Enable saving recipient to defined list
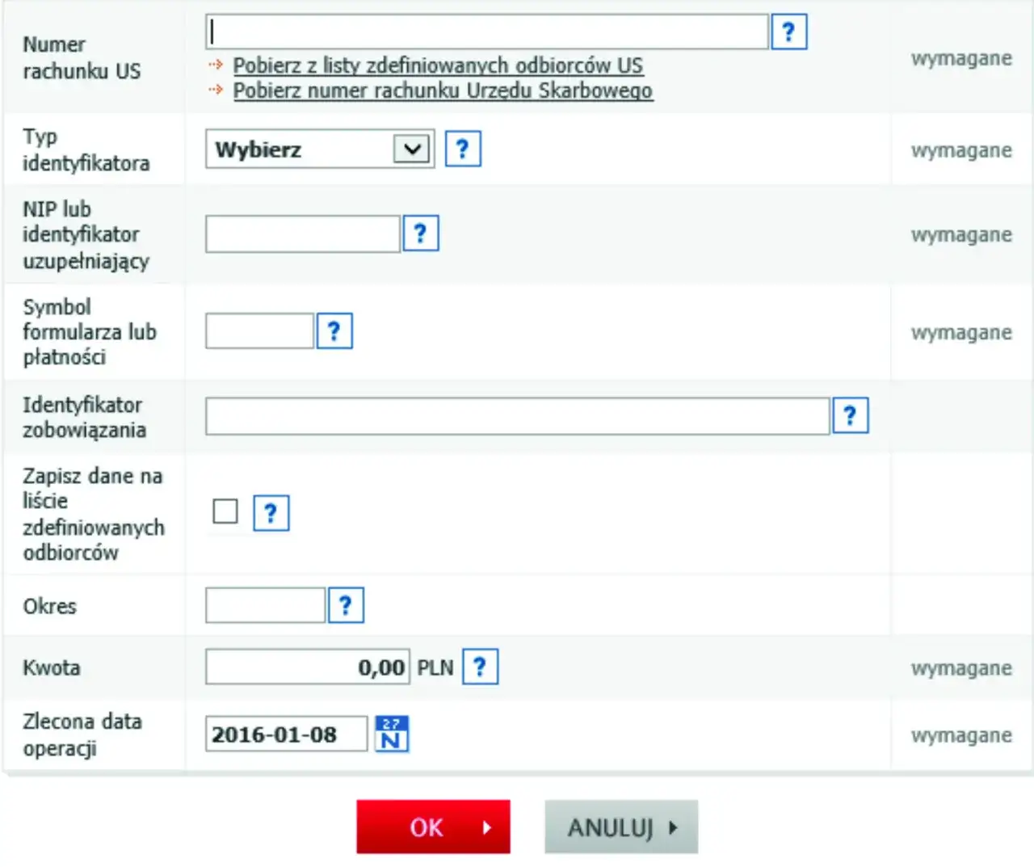The image size is (1034, 867). point(225,511)
